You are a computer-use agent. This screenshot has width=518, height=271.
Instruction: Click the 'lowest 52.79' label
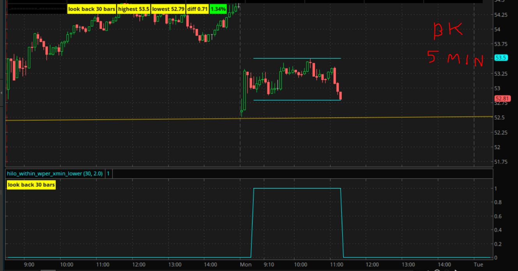pos(168,9)
